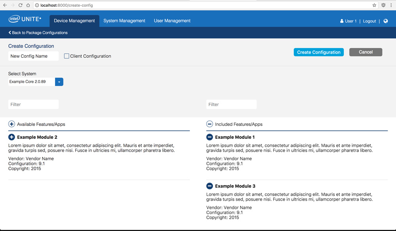Switch to the User Management tab
The width and height of the screenshot is (396, 231).
(172, 21)
